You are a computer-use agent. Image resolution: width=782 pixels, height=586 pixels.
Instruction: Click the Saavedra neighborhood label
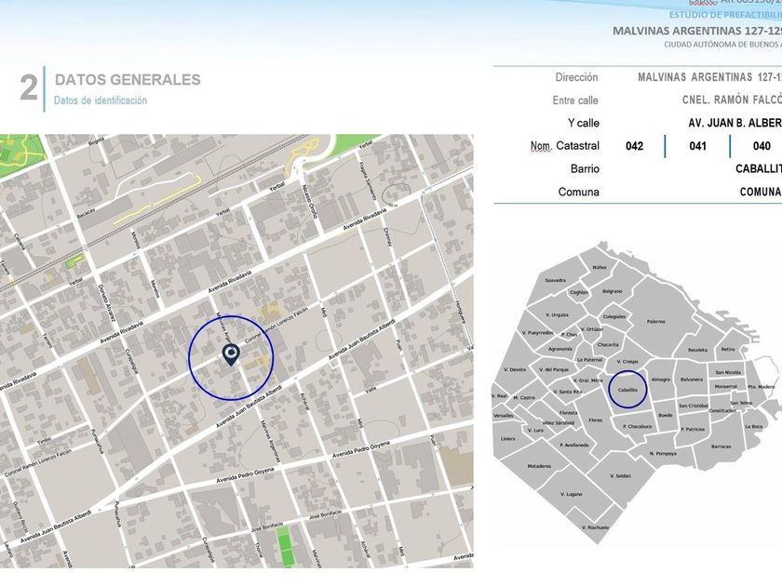pos(555,281)
